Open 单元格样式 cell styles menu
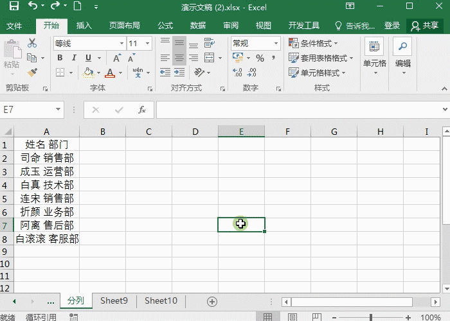The width and height of the screenshot is (450, 321). click(317, 73)
